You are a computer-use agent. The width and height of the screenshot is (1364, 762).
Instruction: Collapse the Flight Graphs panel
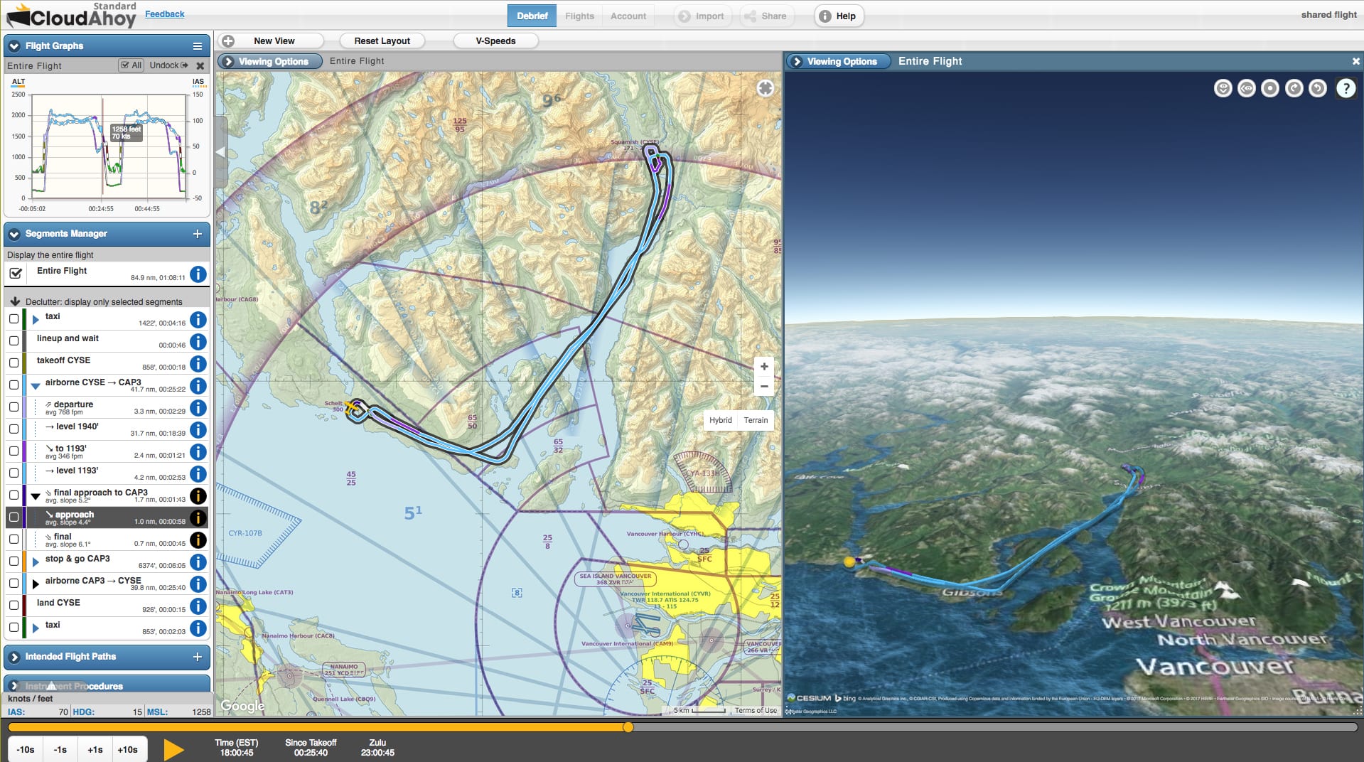pos(14,46)
